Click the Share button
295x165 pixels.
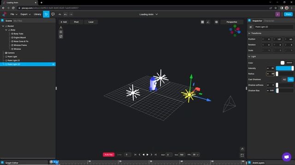[x=288, y=14]
